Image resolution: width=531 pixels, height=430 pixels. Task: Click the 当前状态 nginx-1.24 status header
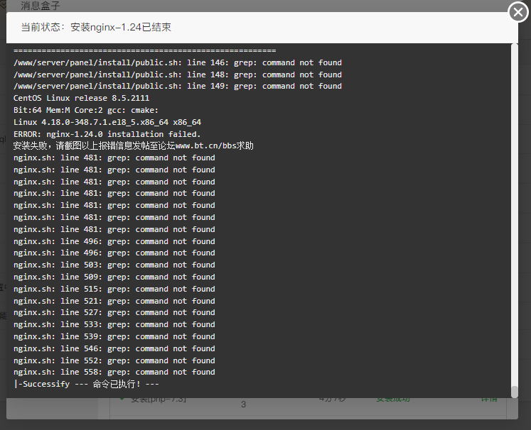point(96,27)
